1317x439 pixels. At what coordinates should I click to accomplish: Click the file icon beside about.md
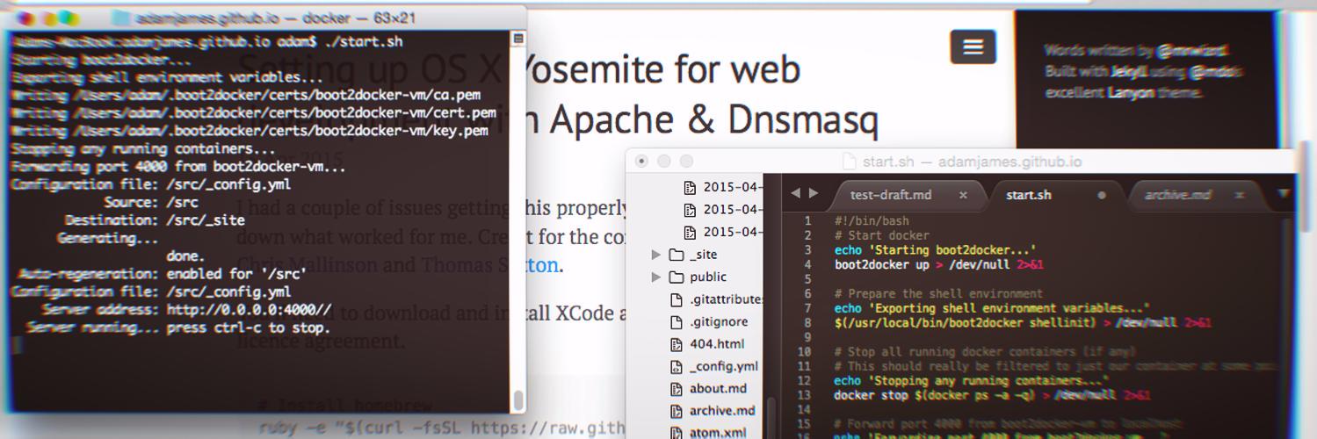tap(676, 388)
